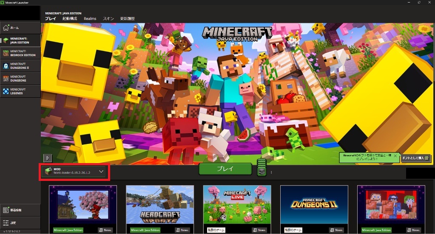Click 複数のゲーム label under Dungeons II card
This screenshot has width=435, height=234.
click(293, 230)
